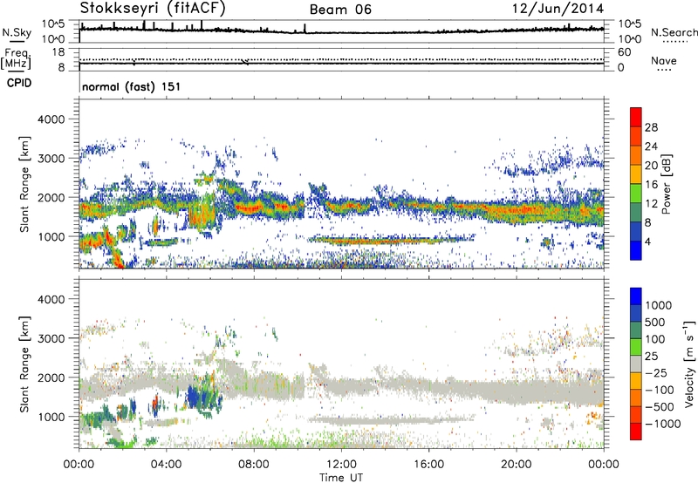This screenshot has height=483, width=698.
Task: Pick the red bottom segment of velocity colorbar
Action: tap(636, 432)
